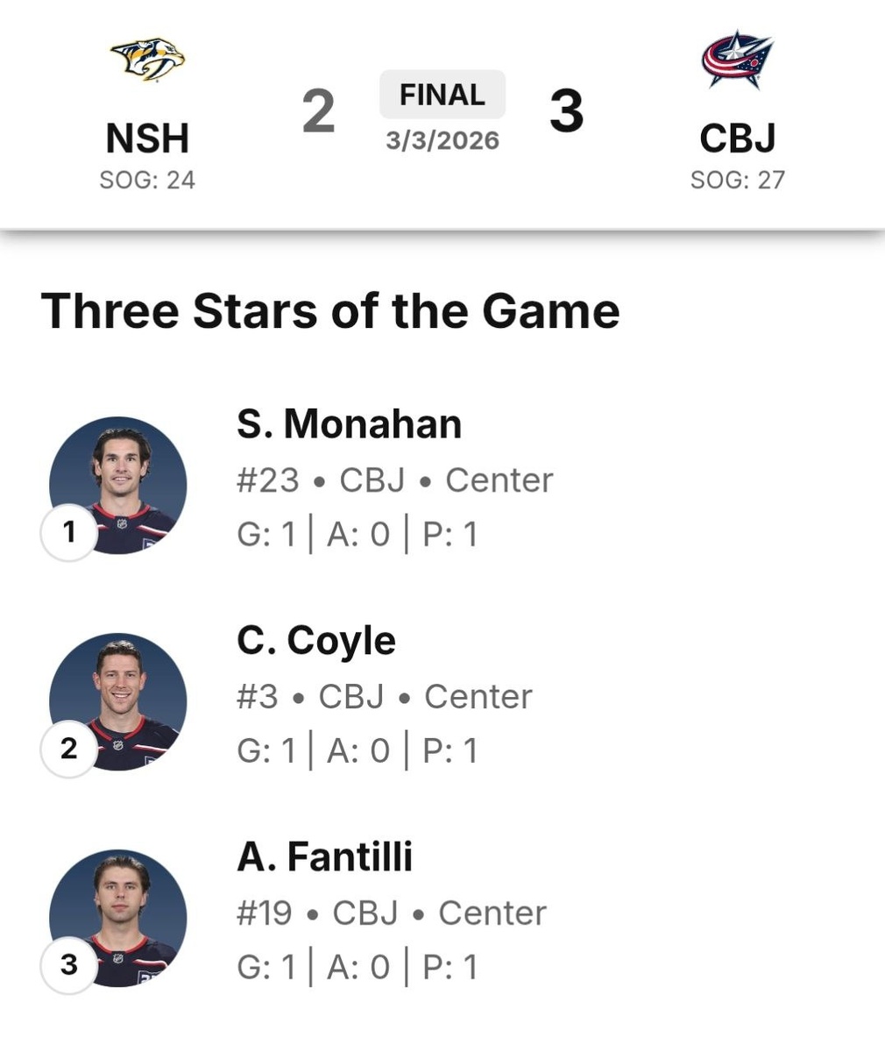Tap Monahan's #23 CBJ Center info line

click(x=394, y=480)
